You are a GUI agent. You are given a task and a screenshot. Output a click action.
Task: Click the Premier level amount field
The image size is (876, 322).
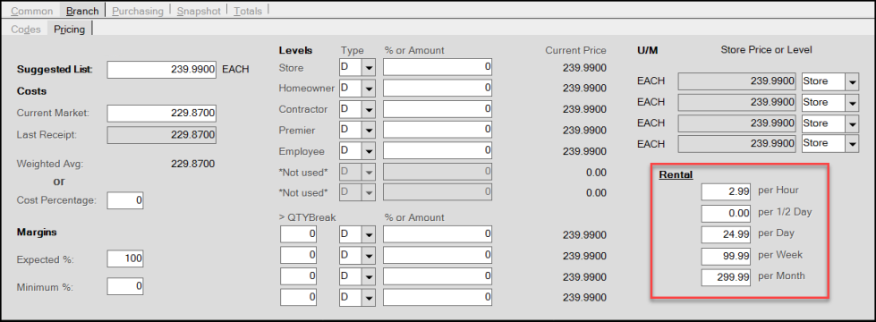(438, 130)
